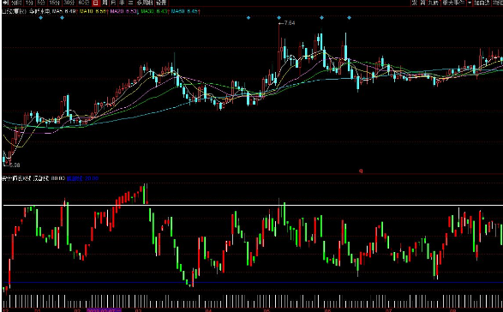Screen dimensions: 503x312
Task: Click the 加自选 add-to-watchlist button
Action: click(482, 3)
